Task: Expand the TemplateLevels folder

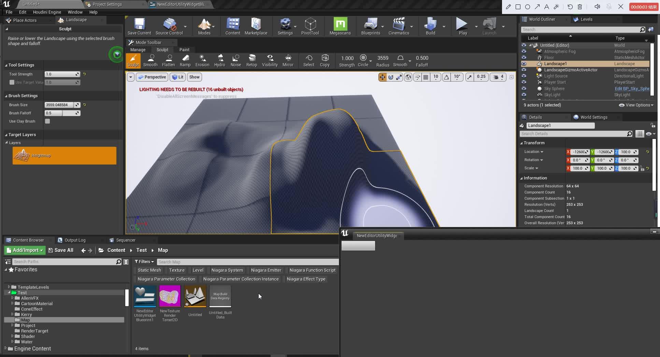Action: [x=9, y=287]
